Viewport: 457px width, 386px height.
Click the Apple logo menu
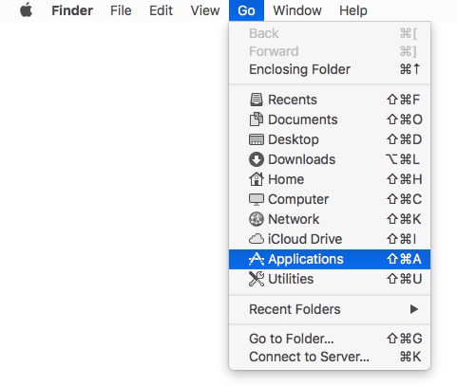pyautogui.click(x=26, y=9)
